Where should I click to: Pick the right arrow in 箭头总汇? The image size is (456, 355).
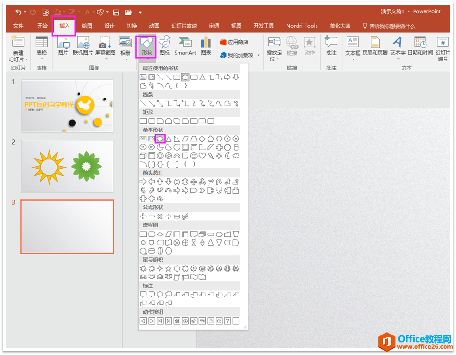(143, 182)
